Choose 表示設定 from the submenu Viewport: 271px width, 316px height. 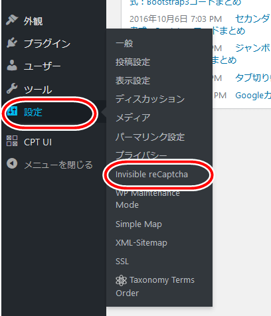click(x=133, y=80)
